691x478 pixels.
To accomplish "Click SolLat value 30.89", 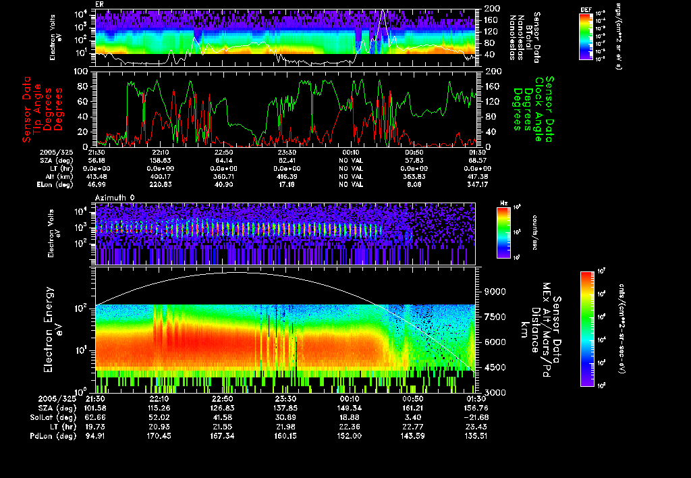I will [285, 418].
